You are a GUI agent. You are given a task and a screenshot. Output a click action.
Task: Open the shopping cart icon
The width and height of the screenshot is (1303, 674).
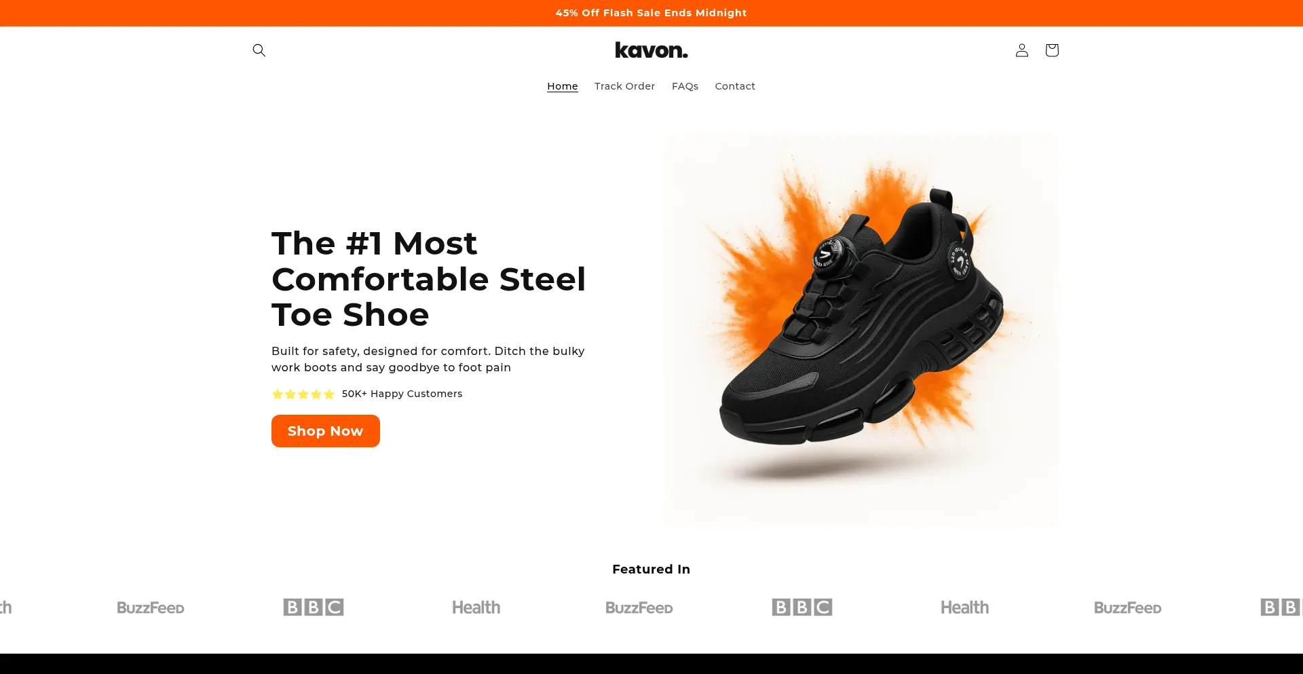[1051, 50]
